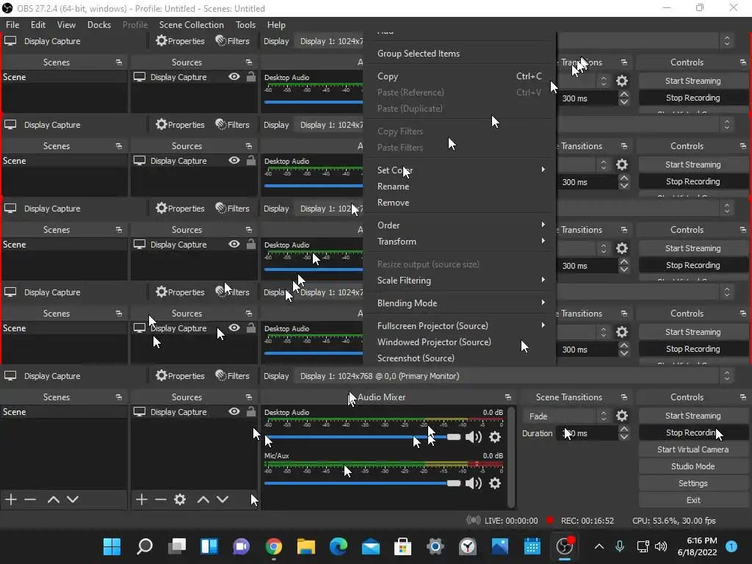Open the Scene Collection menu

pos(192,24)
